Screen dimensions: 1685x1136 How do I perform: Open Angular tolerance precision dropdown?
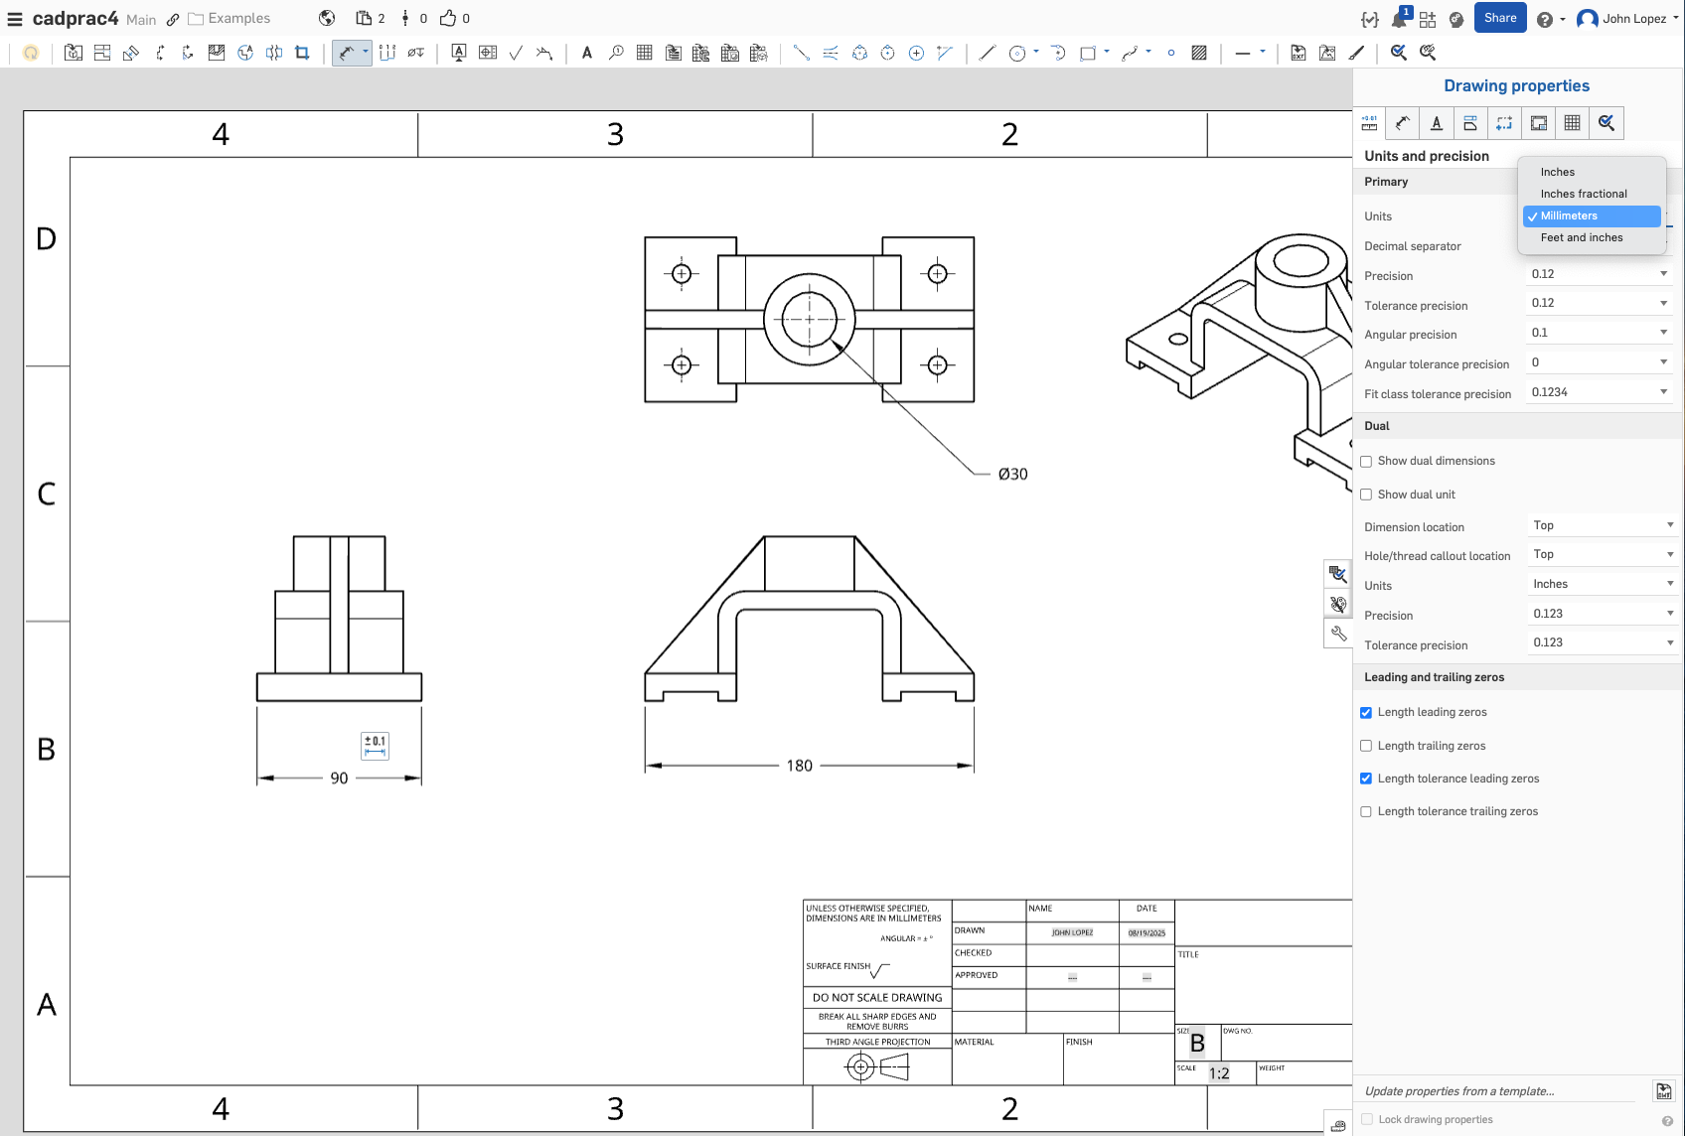[x=1600, y=362]
